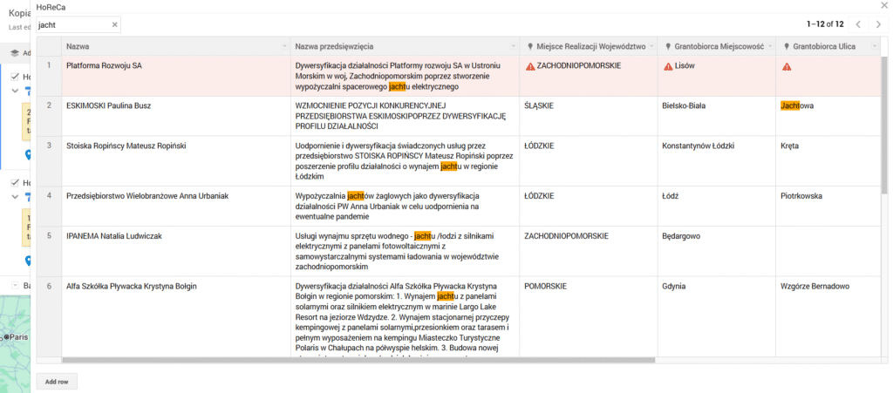This screenshot has width=893, height=393.
Task: Click the ESKIMOSKI Paulina Busz cell
Action: click(174, 105)
